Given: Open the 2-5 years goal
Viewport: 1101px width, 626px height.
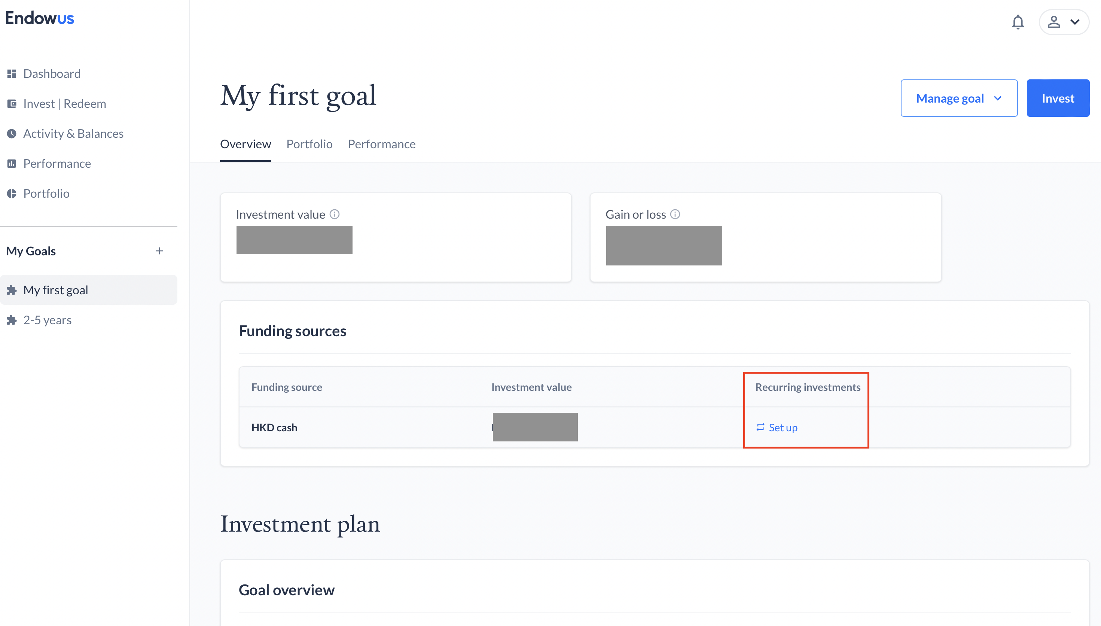Looking at the screenshot, I should 47,320.
